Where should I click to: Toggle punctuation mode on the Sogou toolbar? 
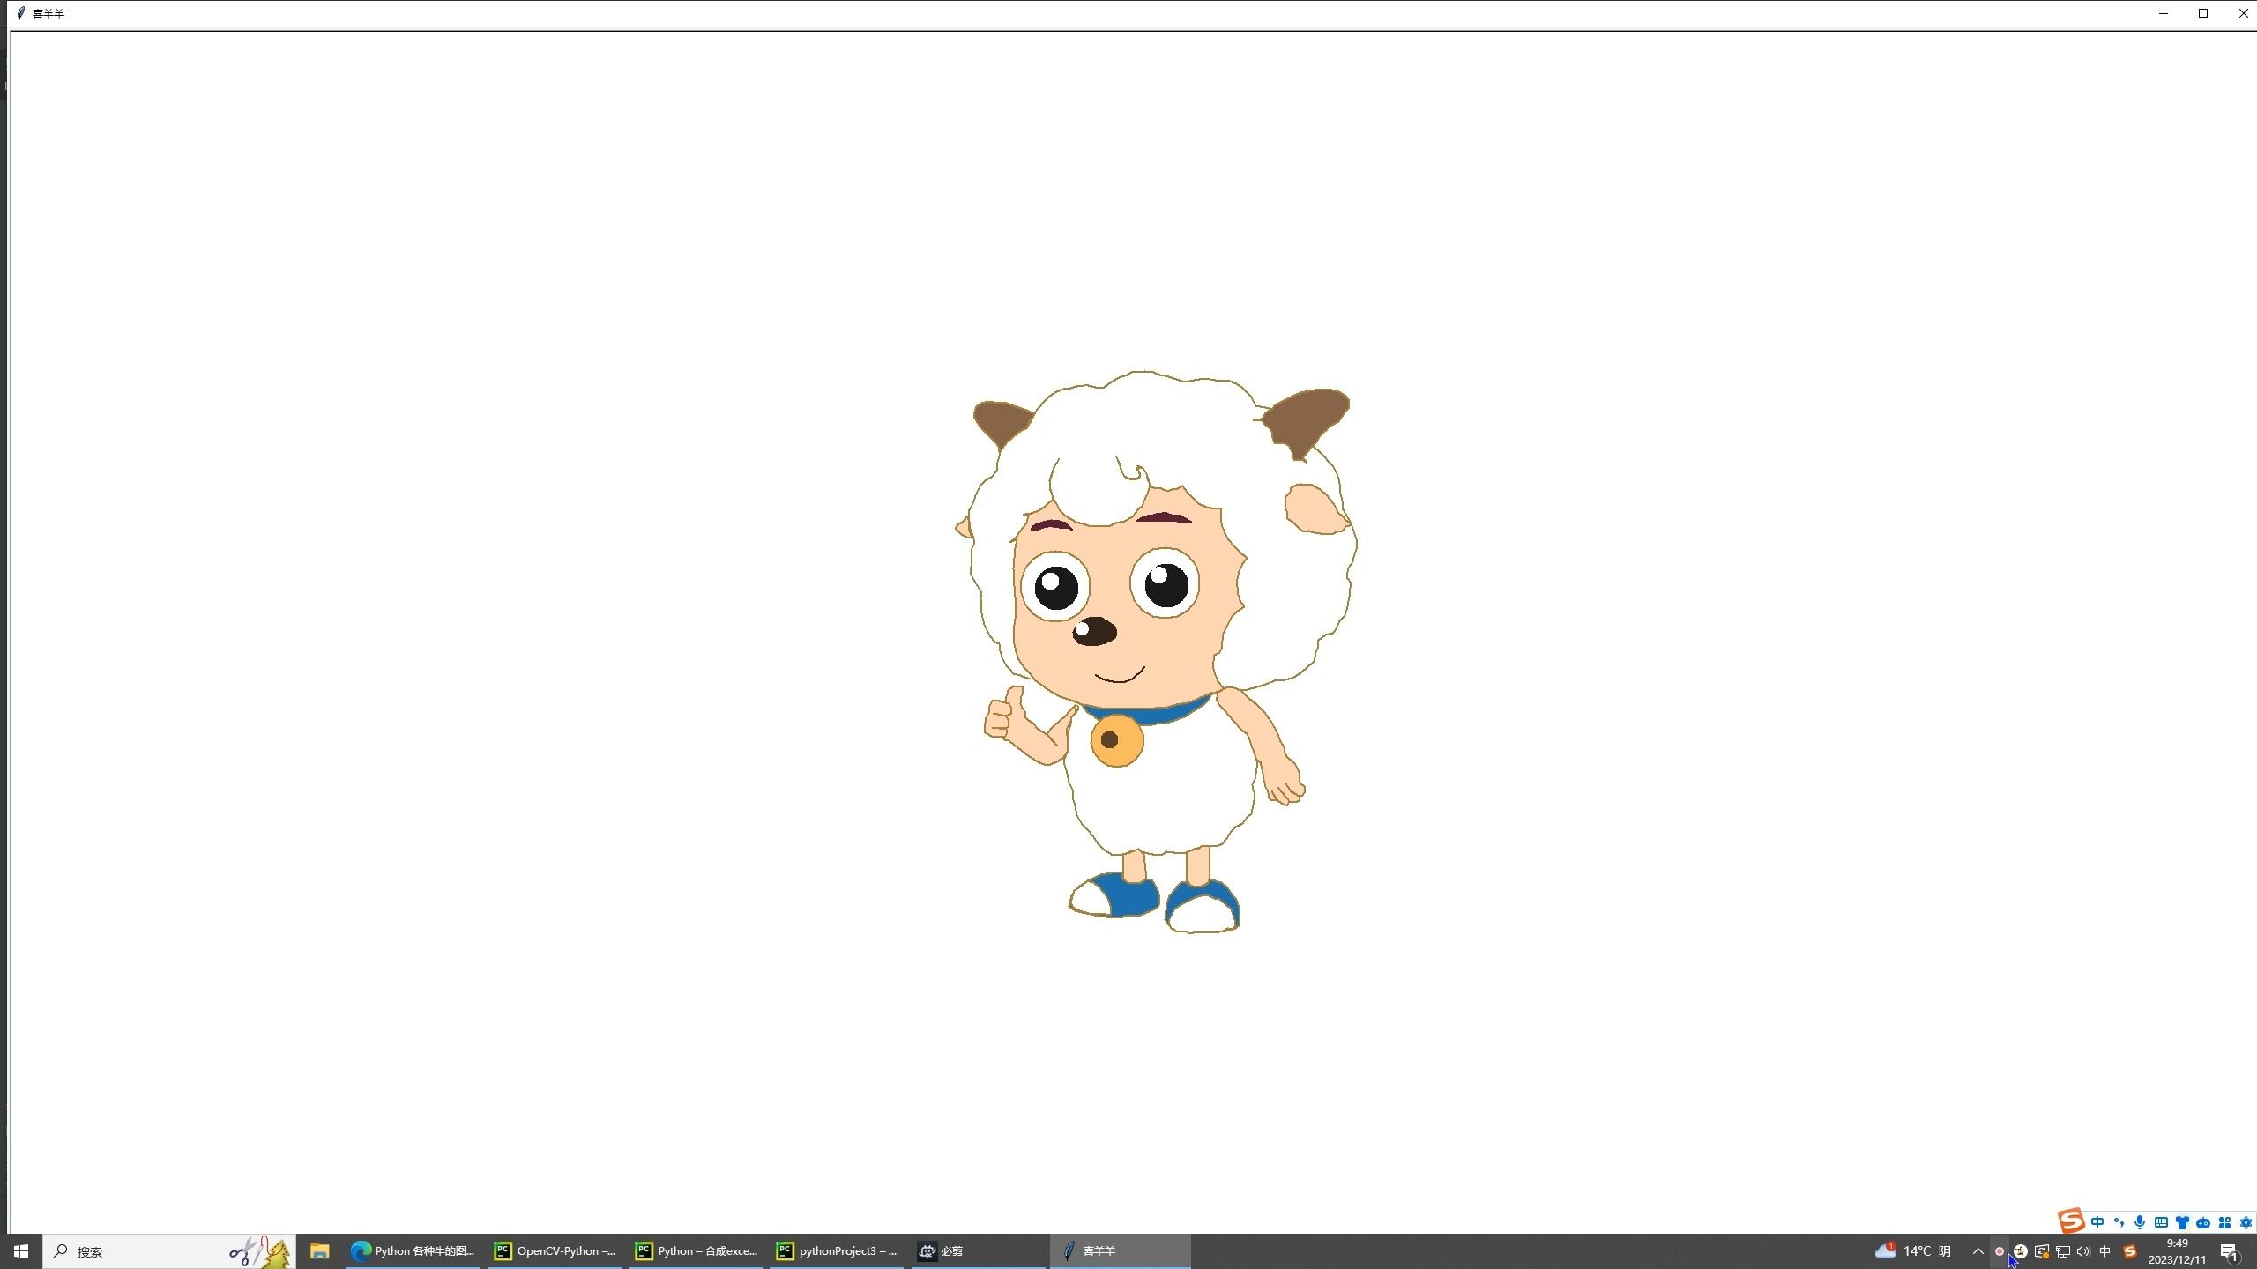[x=2119, y=1222]
